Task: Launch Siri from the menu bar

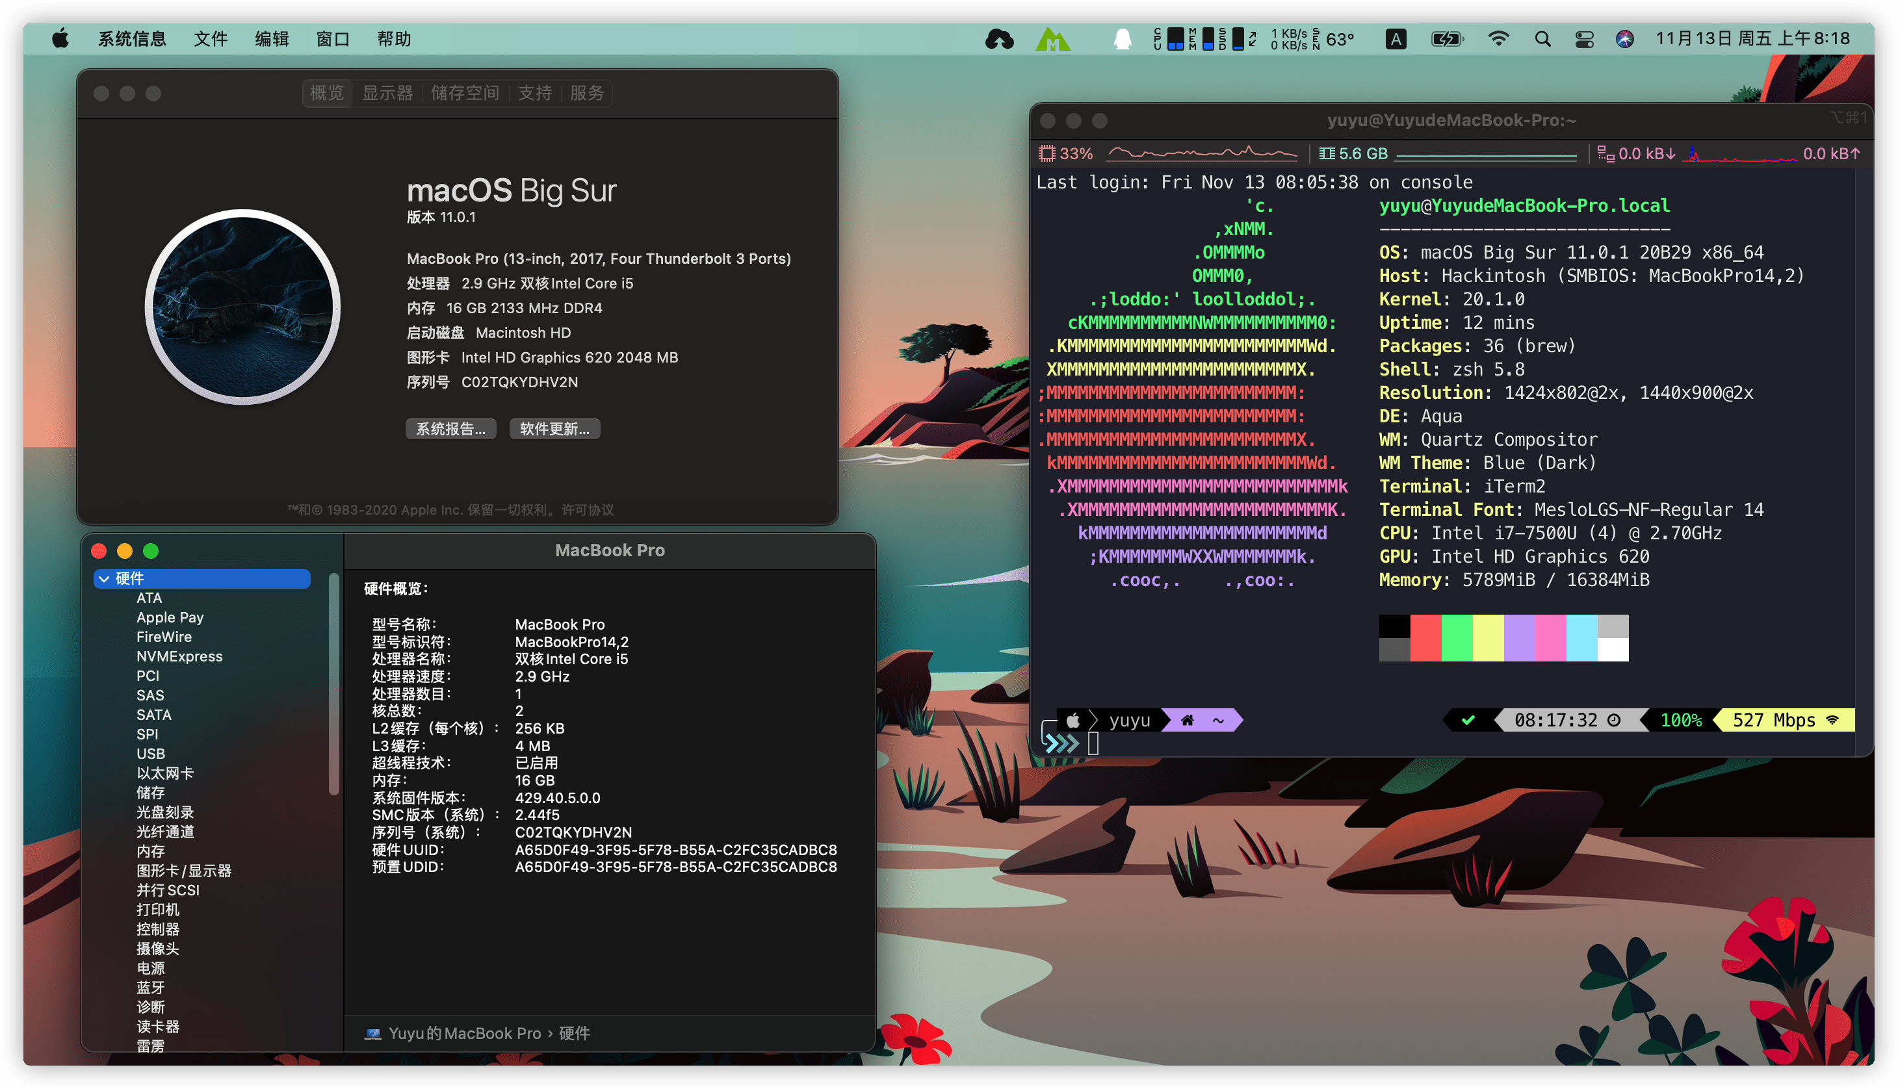Action: point(1624,39)
